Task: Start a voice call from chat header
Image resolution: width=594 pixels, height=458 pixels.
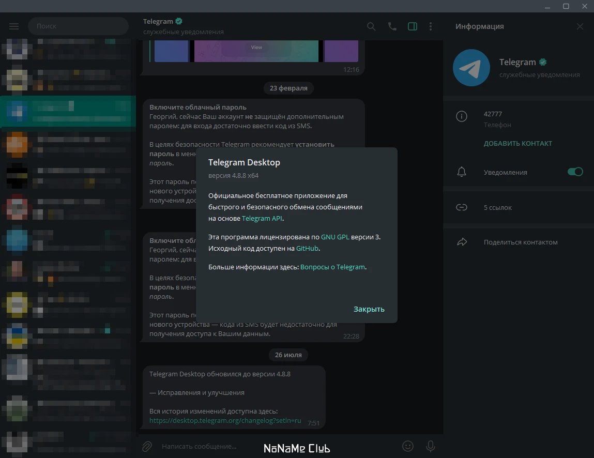Action: (x=392, y=26)
